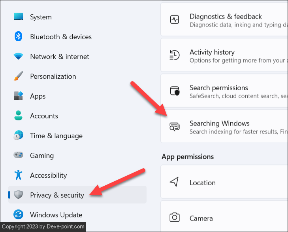Click the Windows Update sync icon
Viewport: 288px width, 232px height.
19,215
